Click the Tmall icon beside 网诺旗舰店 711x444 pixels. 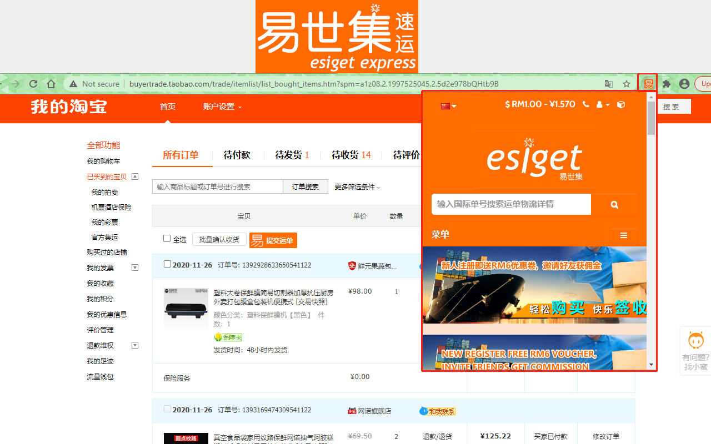point(352,411)
